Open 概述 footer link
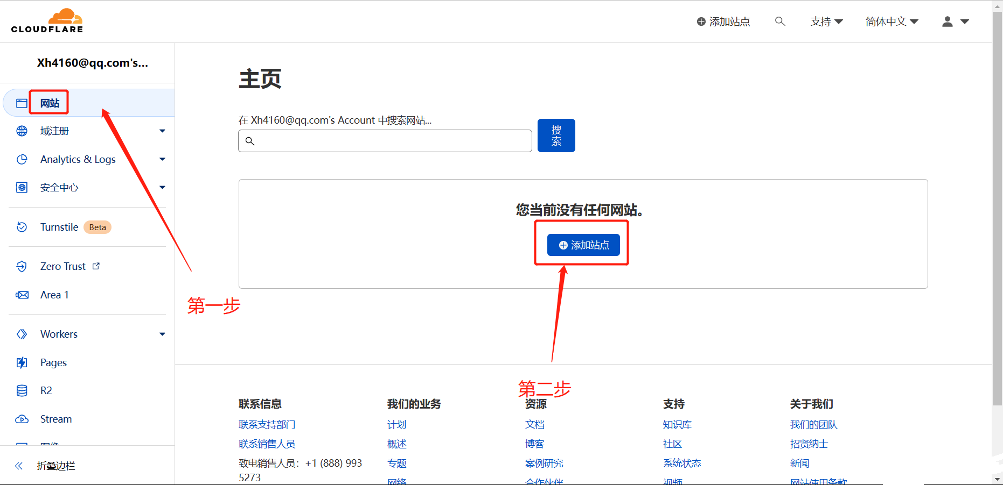Viewport: 1003px width, 485px height. [x=397, y=444]
